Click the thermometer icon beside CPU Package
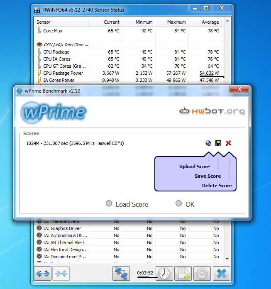 (39, 51)
